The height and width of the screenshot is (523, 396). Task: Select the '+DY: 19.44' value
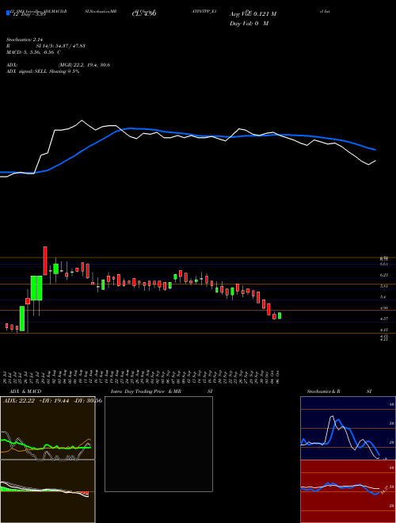pyautogui.click(x=55, y=401)
